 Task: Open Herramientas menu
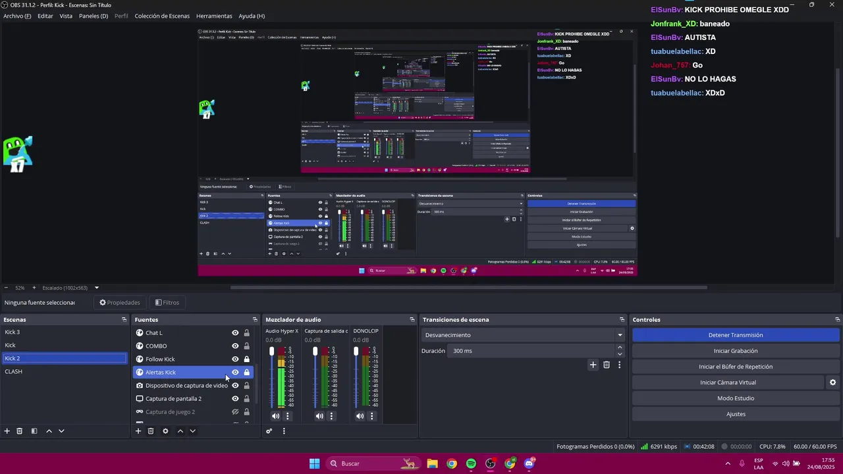click(214, 16)
